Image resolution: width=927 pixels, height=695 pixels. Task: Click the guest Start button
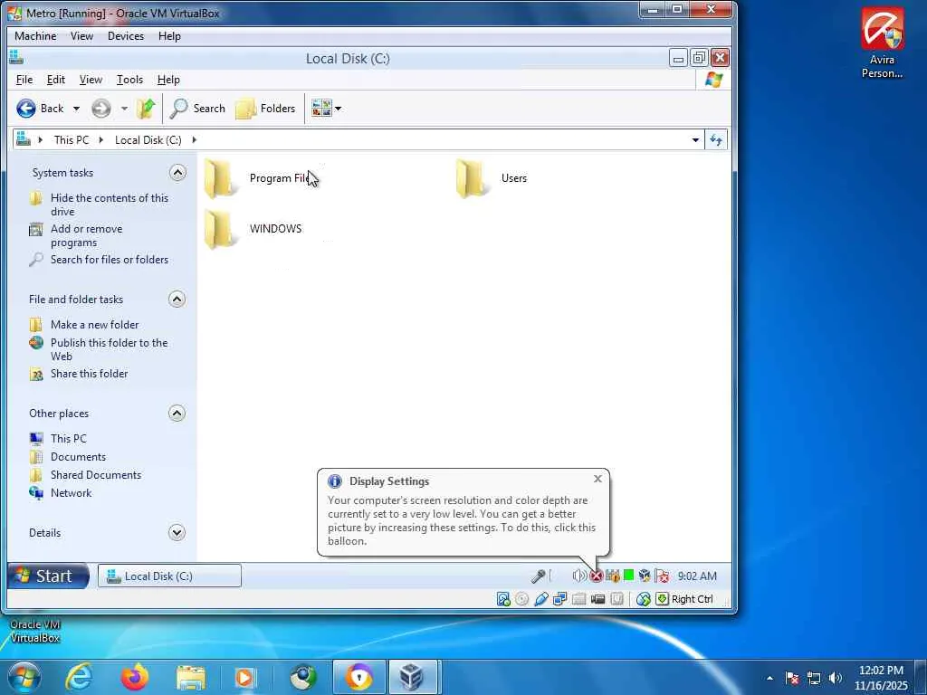pyautogui.click(x=49, y=576)
